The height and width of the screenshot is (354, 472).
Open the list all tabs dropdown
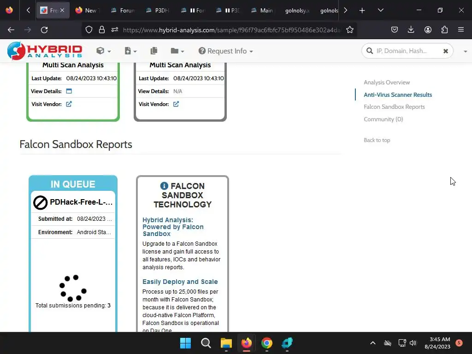point(380,10)
